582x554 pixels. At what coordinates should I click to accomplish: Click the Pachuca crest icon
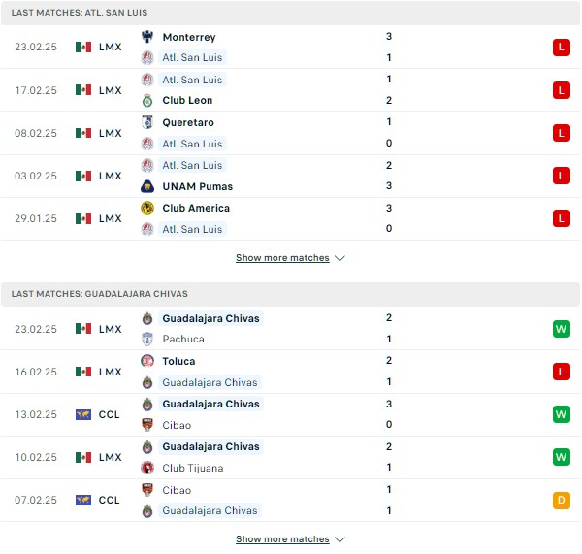147,339
